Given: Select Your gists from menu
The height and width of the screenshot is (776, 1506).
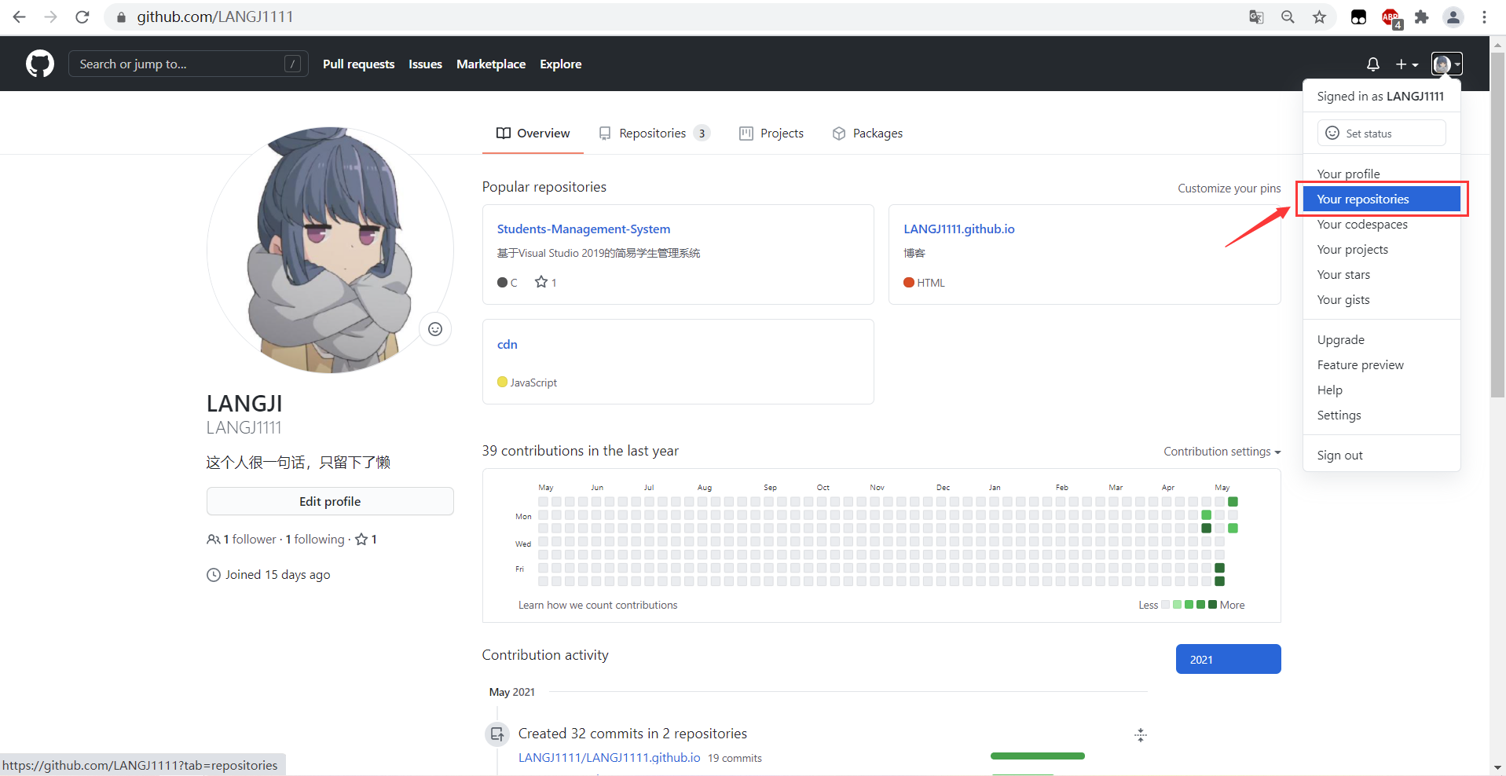Looking at the screenshot, I should point(1382,299).
